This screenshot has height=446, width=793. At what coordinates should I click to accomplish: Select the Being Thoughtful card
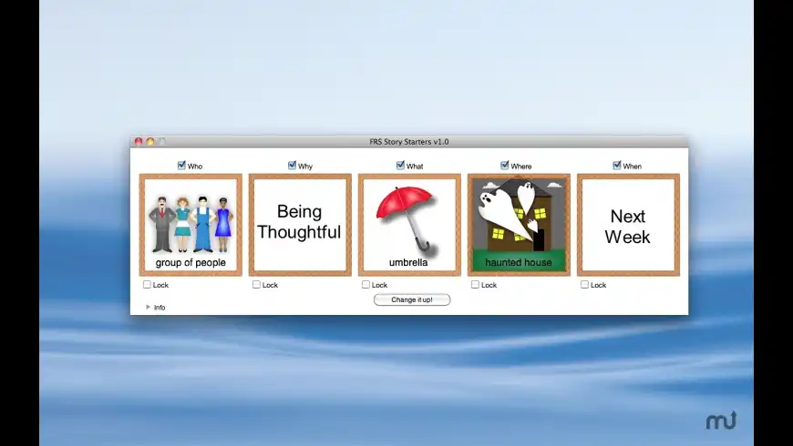[300, 225]
